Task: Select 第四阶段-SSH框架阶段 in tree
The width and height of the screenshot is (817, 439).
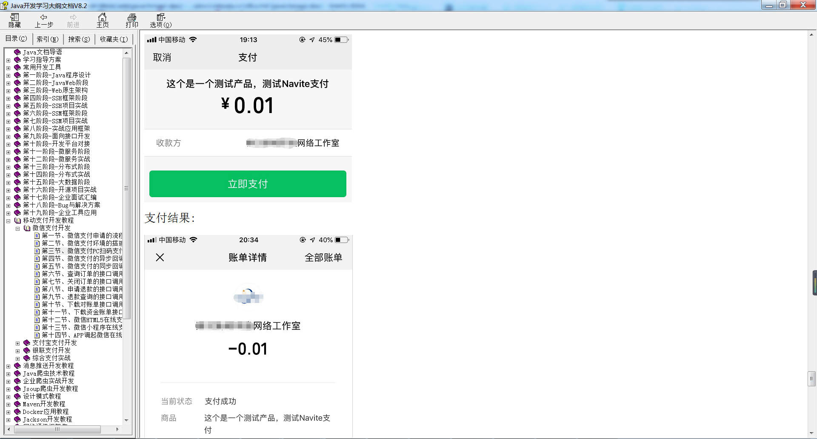Action: (x=55, y=98)
